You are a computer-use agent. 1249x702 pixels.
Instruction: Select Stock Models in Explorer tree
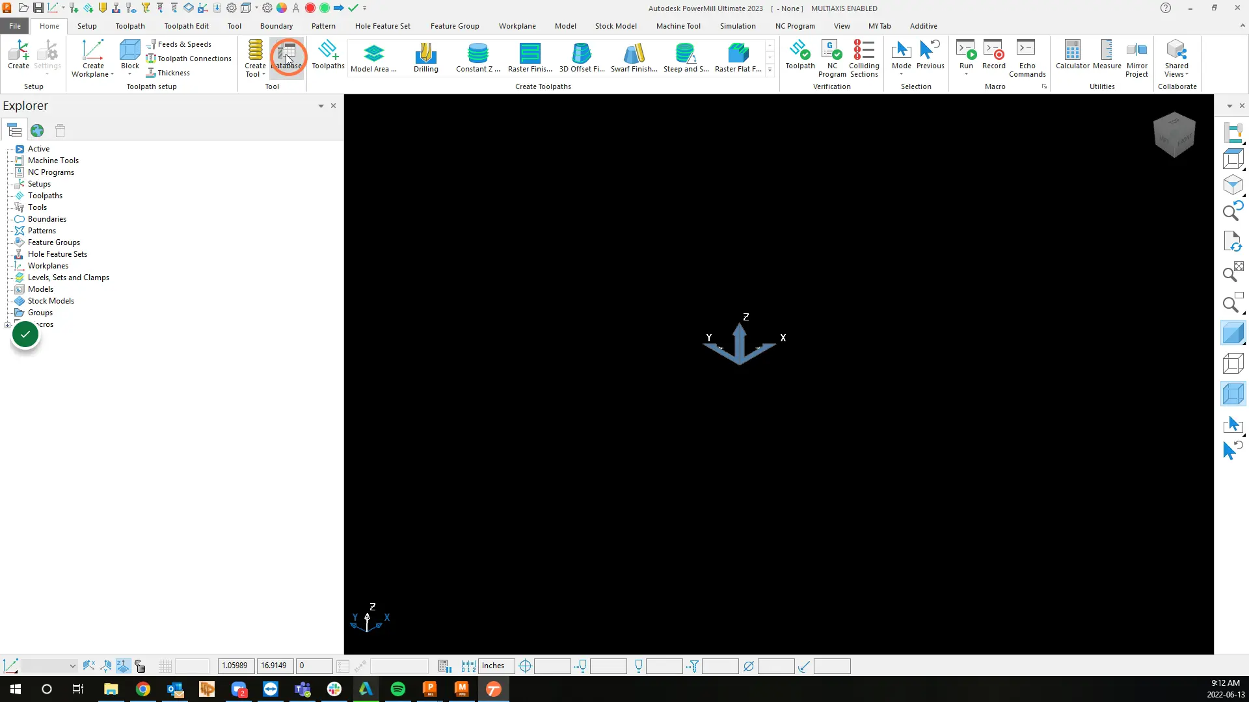coord(51,301)
